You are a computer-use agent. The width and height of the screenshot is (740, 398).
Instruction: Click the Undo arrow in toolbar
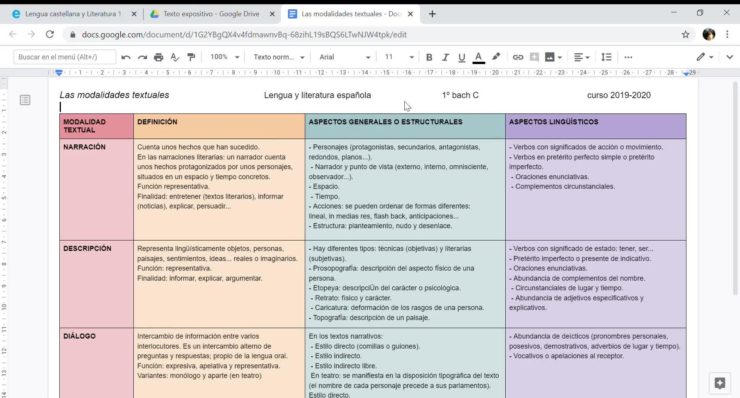tap(126, 57)
